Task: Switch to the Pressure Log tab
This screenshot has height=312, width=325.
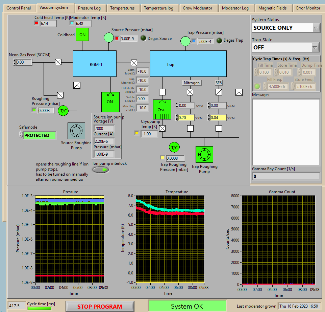Action: 89,8
